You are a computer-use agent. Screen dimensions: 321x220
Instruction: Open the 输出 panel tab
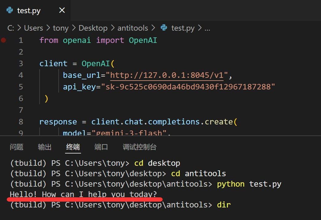click(x=44, y=147)
